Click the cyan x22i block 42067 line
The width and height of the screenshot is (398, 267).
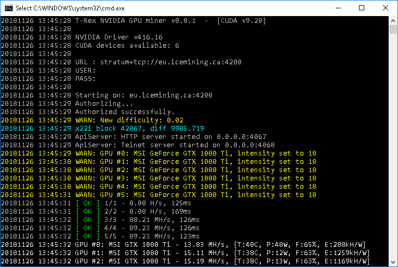[102, 129]
